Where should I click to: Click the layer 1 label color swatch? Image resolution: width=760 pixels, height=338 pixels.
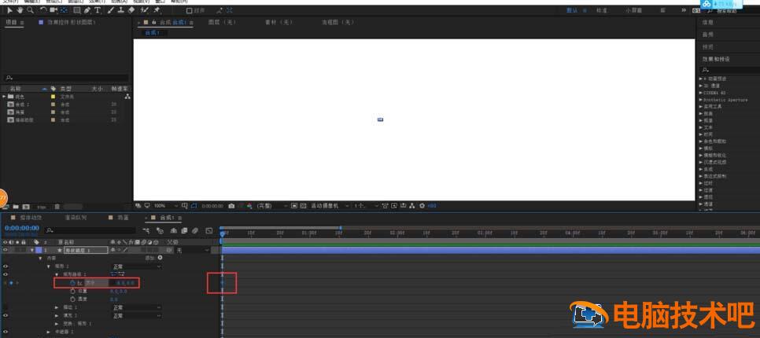click(x=39, y=250)
